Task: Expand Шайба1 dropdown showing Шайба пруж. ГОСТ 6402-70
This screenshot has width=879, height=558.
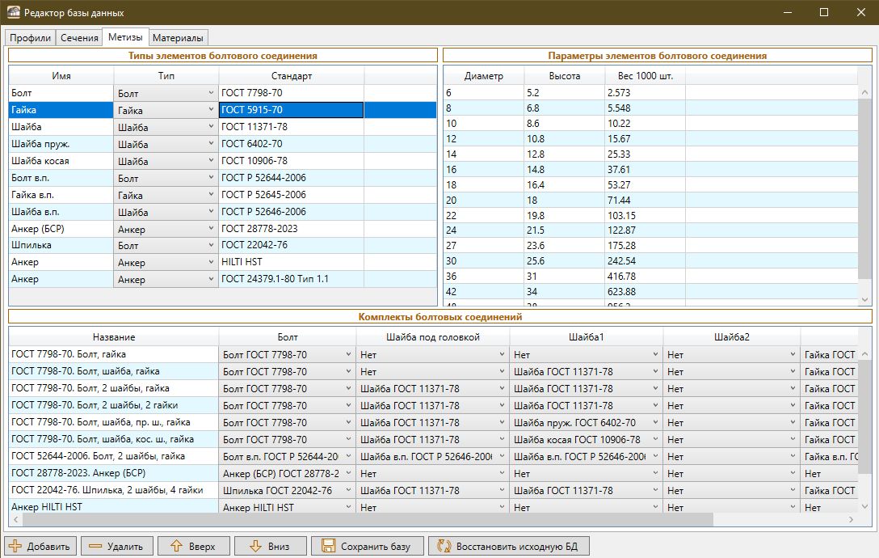Action: point(655,423)
